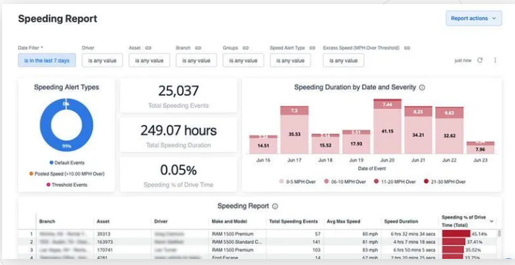
Task: Toggle 0-5 MPH Over legend entry
Action: [x=298, y=182]
